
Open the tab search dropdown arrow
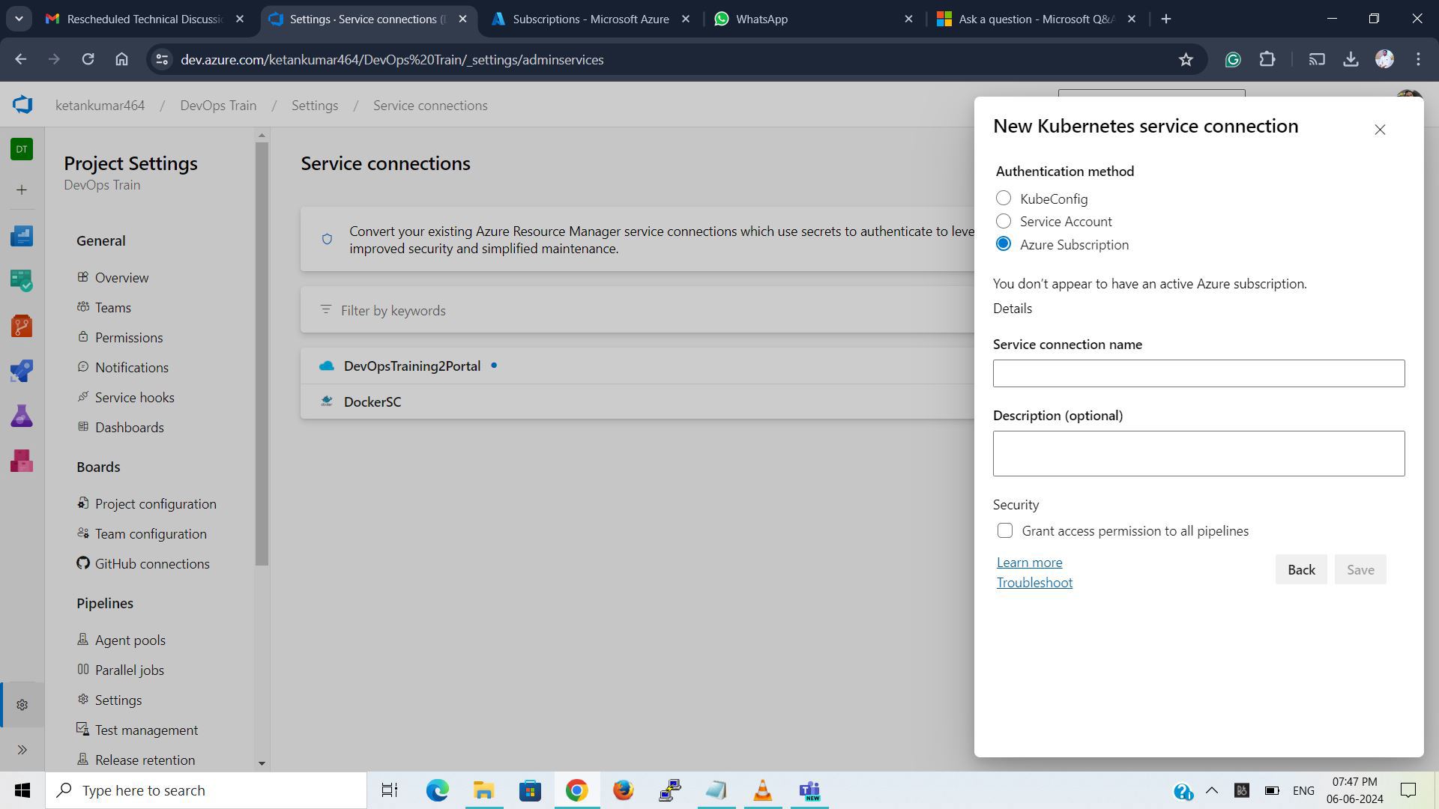coord(19,19)
